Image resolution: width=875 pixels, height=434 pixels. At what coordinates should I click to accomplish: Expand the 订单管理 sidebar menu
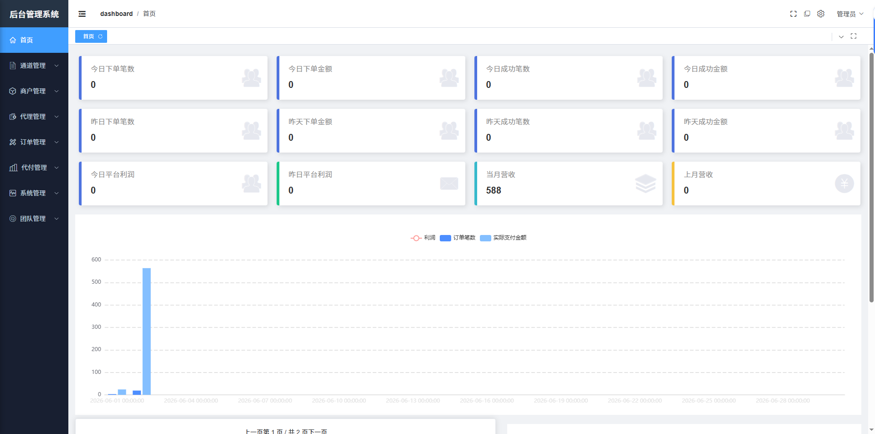34,142
